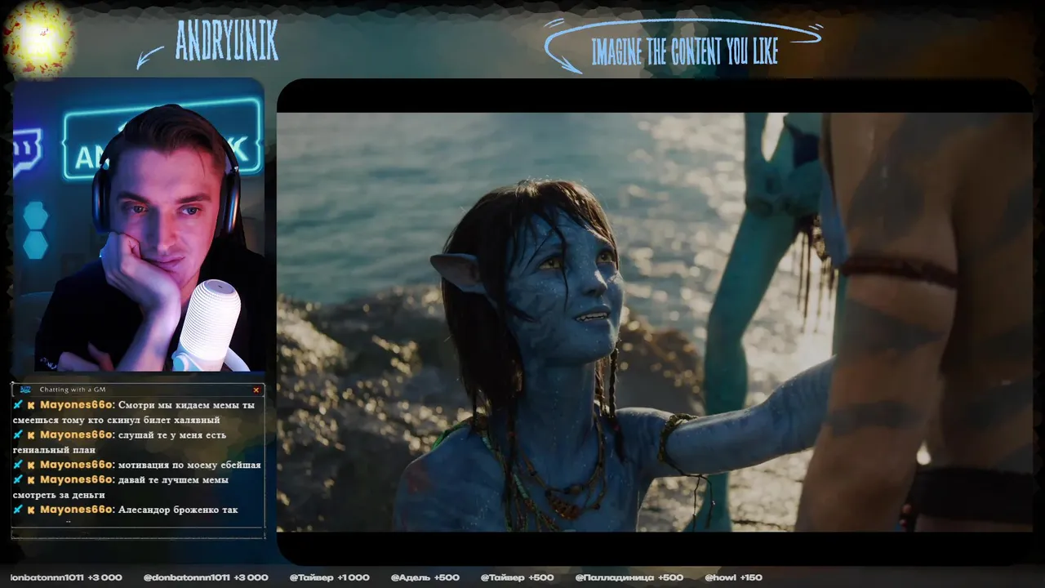Select username Mayones66o before 'давай те лучшем'
1045x588 pixels.
[x=77, y=479]
